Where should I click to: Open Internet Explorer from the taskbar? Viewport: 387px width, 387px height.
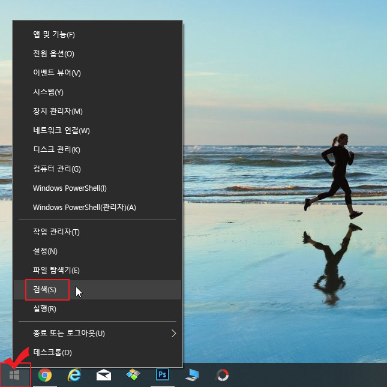click(74, 375)
